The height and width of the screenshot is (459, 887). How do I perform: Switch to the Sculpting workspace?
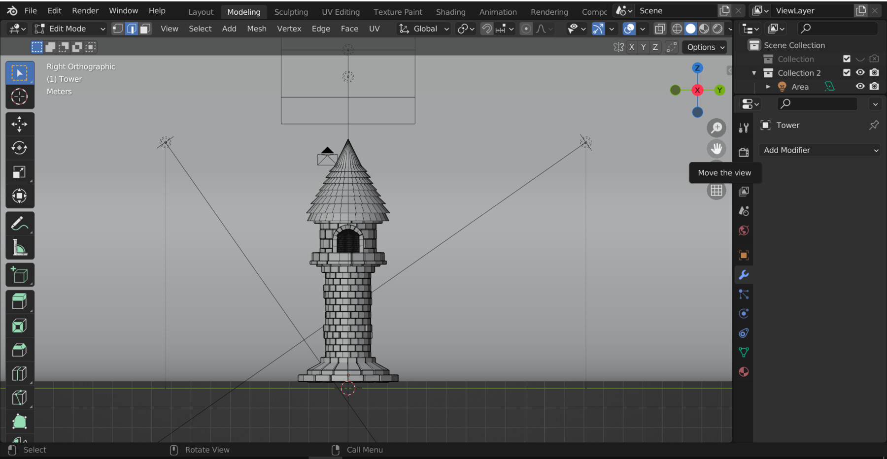coord(291,12)
